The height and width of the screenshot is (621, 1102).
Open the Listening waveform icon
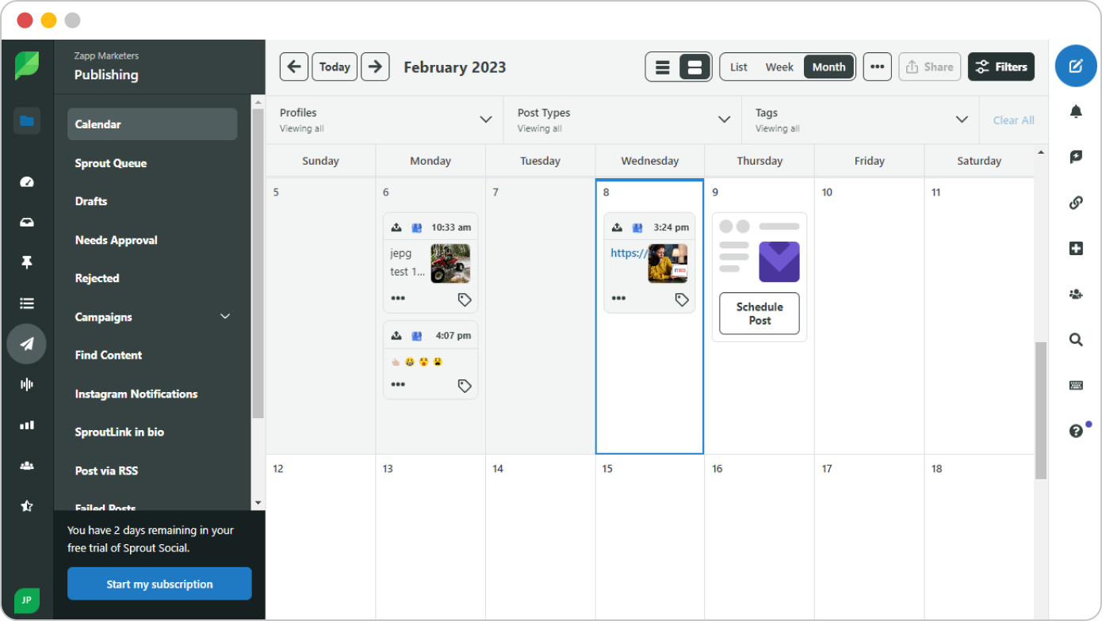pyautogui.click(x=27, y=385)
